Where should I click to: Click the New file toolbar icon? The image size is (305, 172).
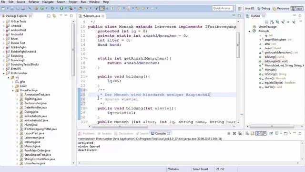coord(3,9)
